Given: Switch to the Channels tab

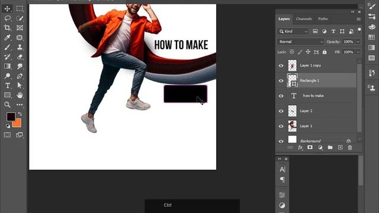Looking at the screenshot, I should [x=304, y=19].
